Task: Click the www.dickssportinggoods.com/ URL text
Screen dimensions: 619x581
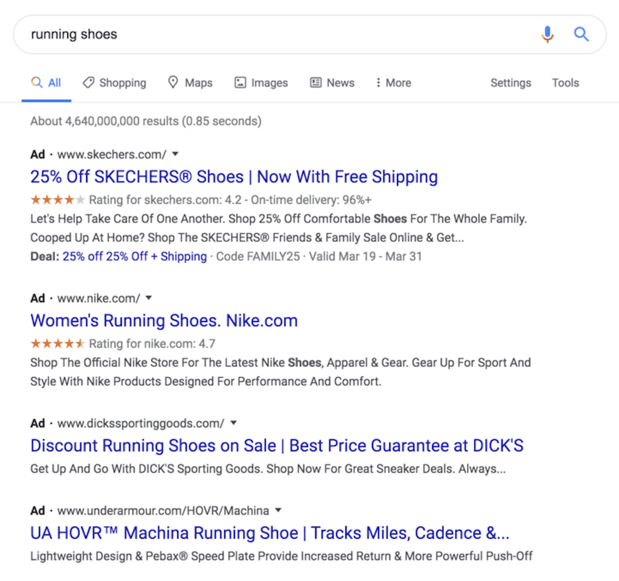Action: [141, 424]
